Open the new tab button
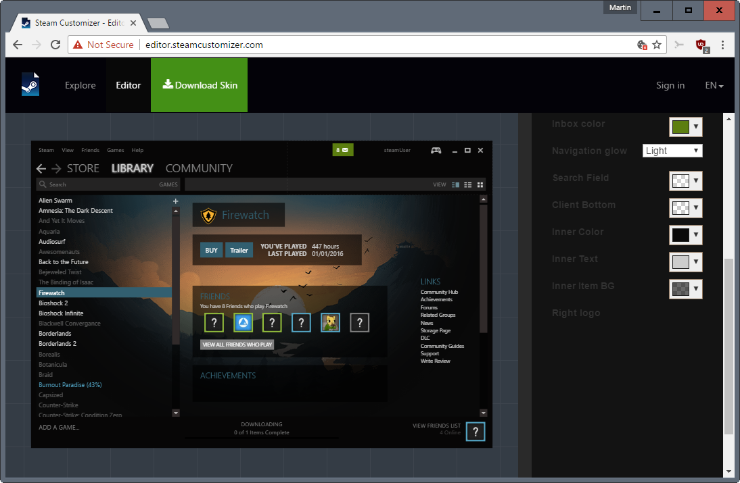Image resolution: width=740 pixels, height=483 pixels. pyautogui.click(x=158, y=23)
